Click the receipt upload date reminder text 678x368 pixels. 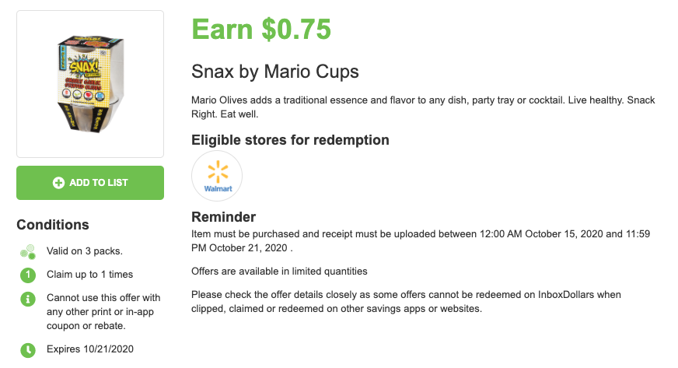pyautogui.click(x=411, y=240)
